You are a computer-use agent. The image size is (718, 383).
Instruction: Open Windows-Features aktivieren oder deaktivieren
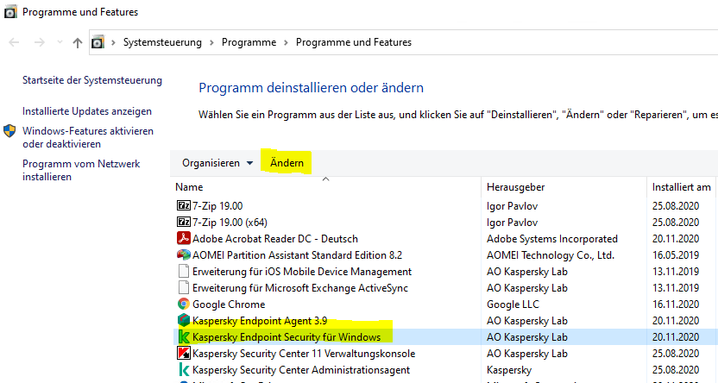(x=88, y=137)
